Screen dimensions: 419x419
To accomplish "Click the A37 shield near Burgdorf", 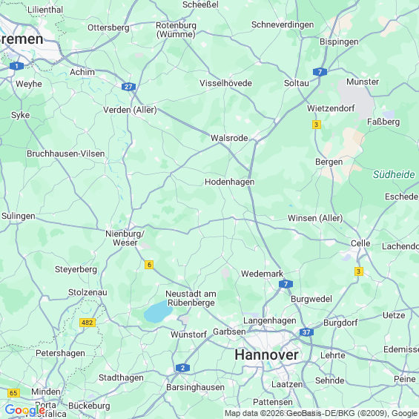I will point(306,332).
